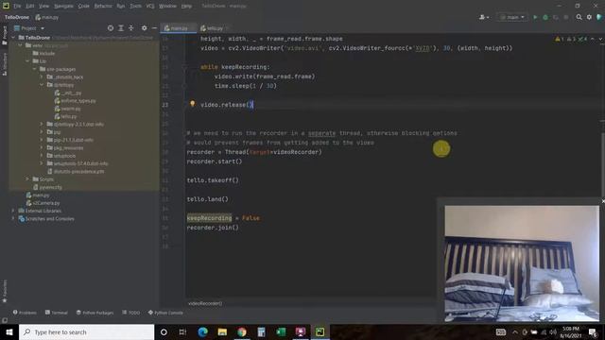Toggle the Project tool window side tab

point(5,35)
